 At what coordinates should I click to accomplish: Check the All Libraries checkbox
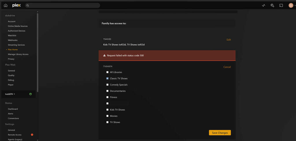click(x=108, y=72)
